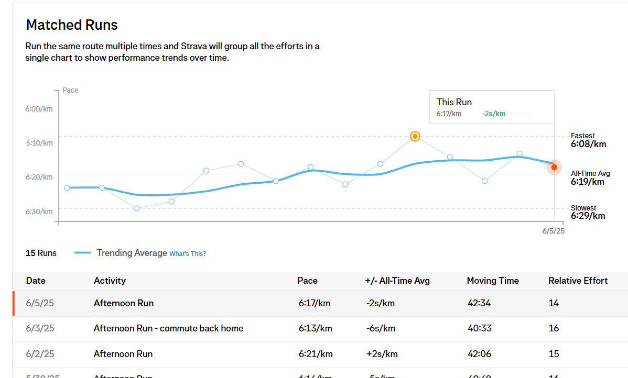Image resolution: width=628 pixels, height=378 pixels.
Task: Open the 6/2/25 Afternoon Run activity
Action: (123, 354)
